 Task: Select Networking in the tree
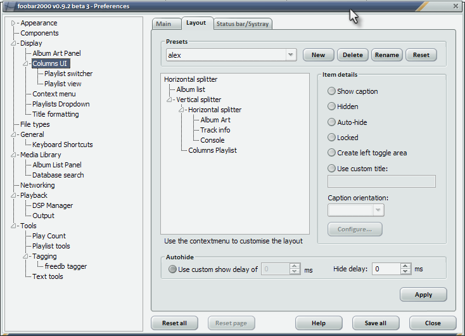(37, 185)
